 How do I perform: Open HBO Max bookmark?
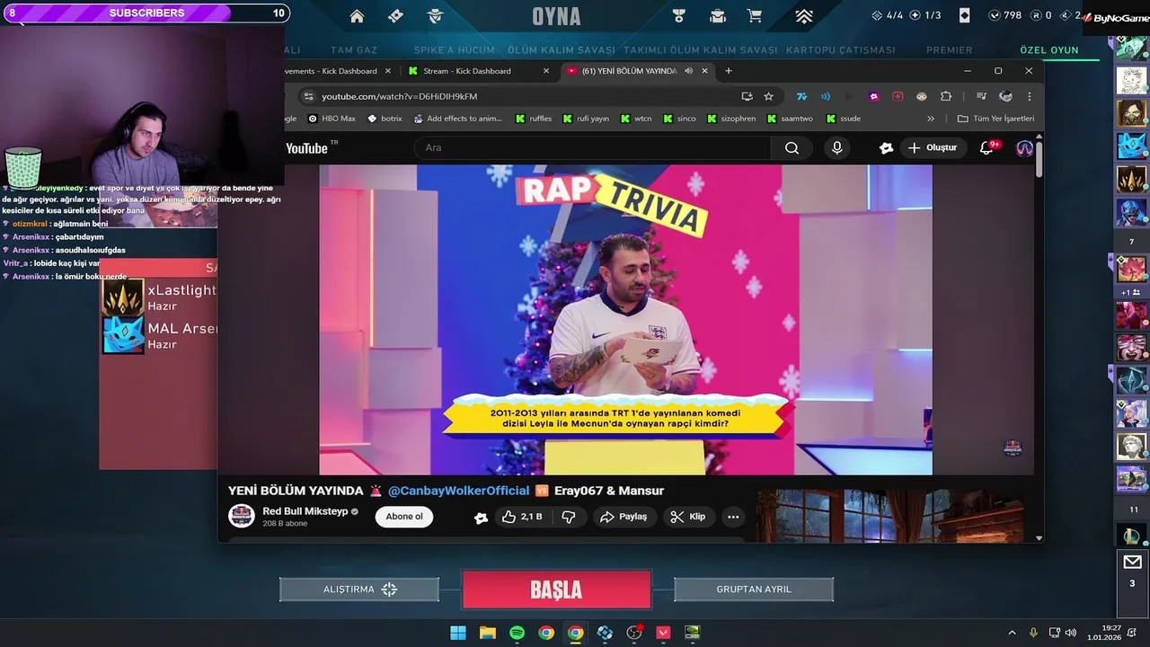point(332,119)
